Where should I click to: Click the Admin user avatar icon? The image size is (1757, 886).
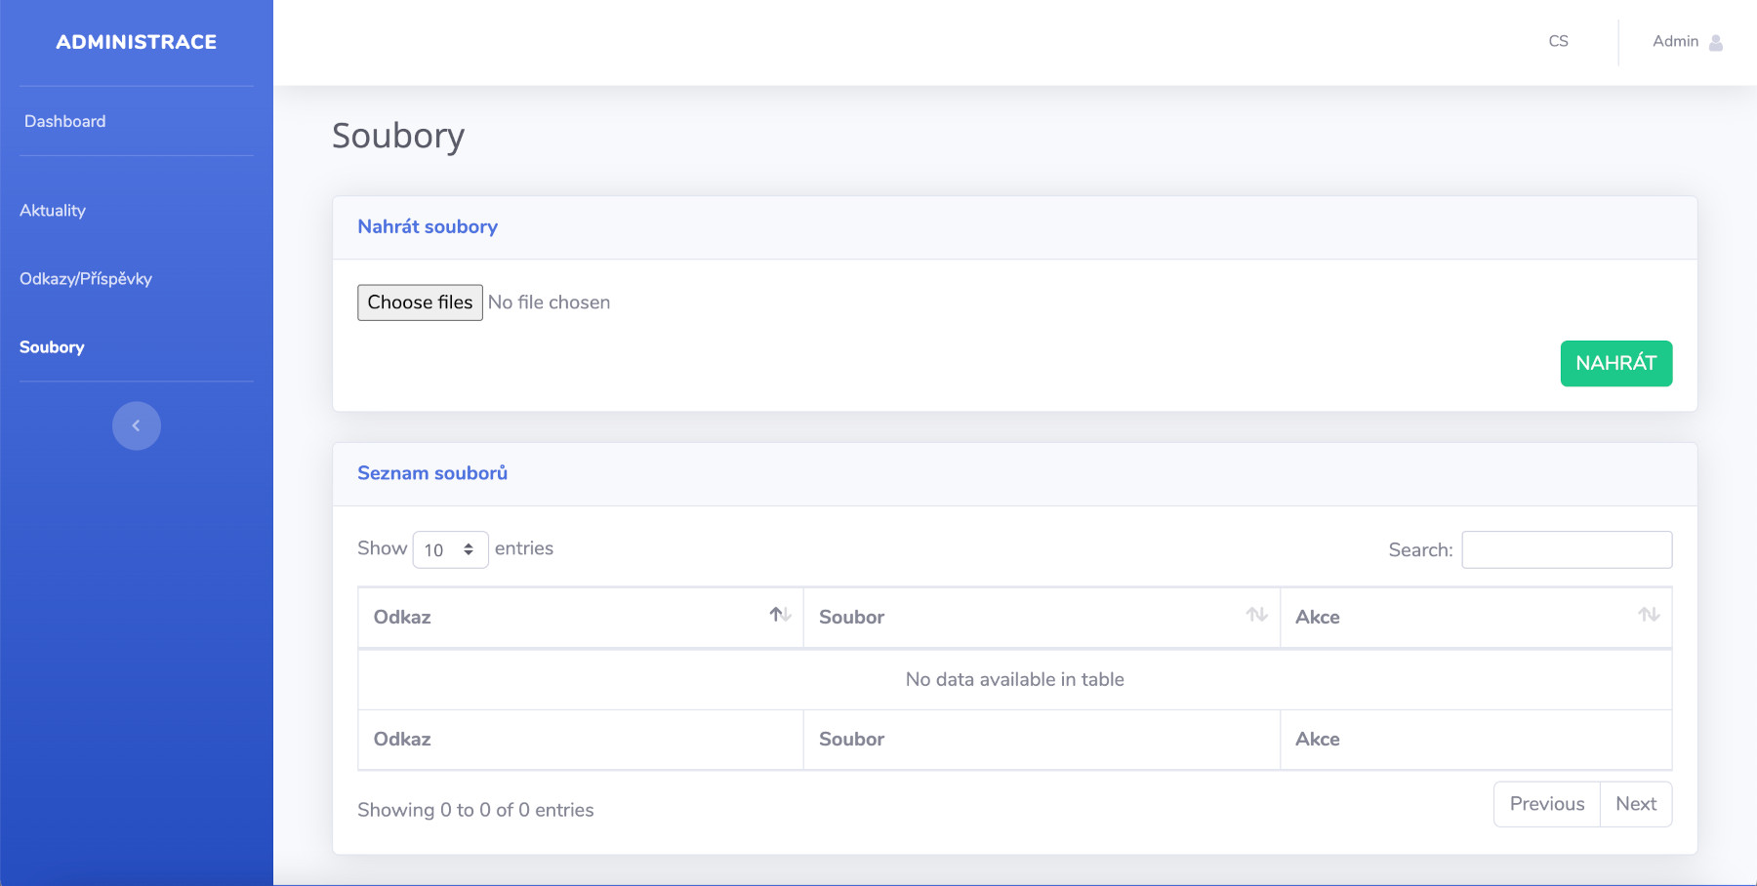click(x=1715, y=42)
